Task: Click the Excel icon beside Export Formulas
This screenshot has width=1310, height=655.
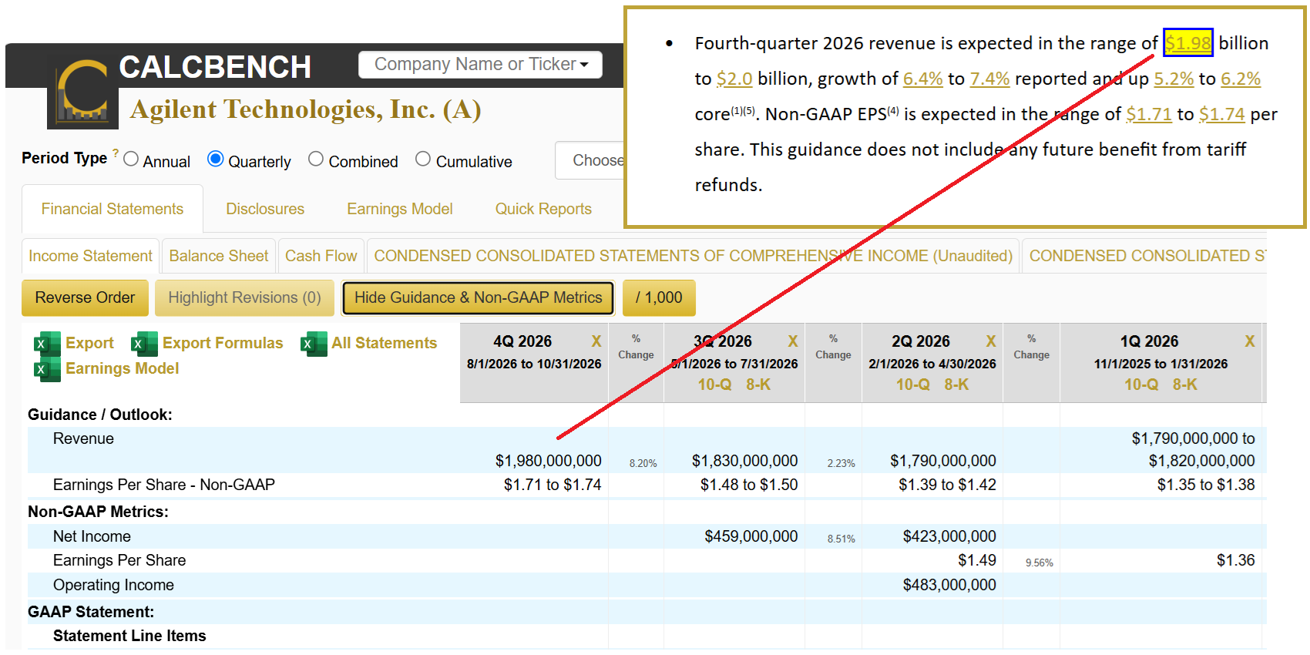Action: (x=145, y=344)
